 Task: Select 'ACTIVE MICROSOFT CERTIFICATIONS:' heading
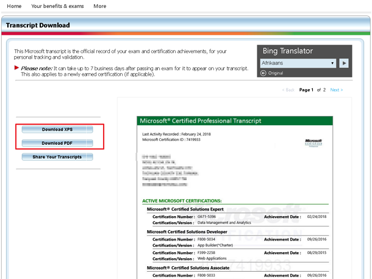pos(182,201)
